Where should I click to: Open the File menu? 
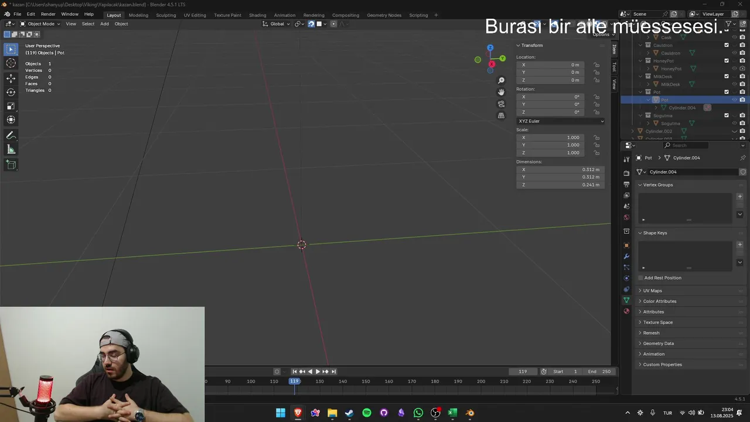click(17, 14)
